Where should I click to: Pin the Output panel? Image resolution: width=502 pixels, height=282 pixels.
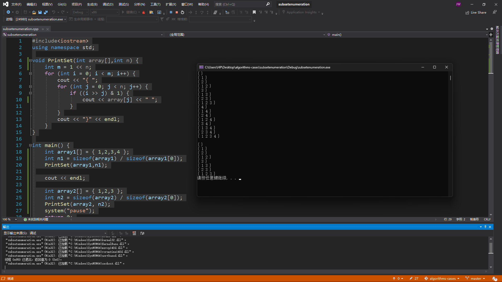485,227
